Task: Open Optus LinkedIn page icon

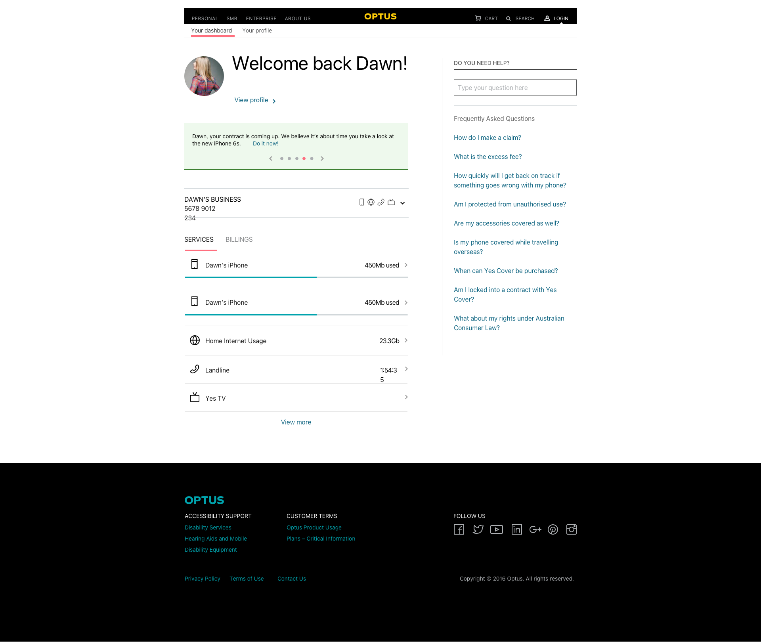Action: pos(517,529)
